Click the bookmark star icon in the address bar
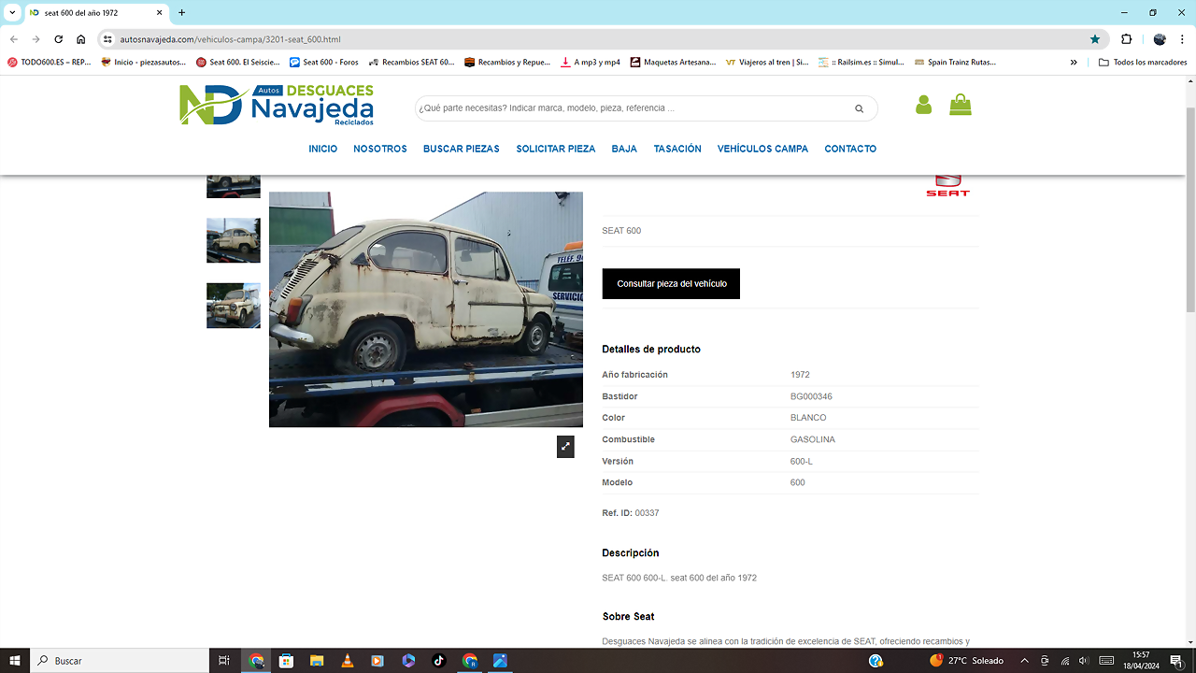The image size is (1196, 673). pyautogui.click(x=1095, y=39)
